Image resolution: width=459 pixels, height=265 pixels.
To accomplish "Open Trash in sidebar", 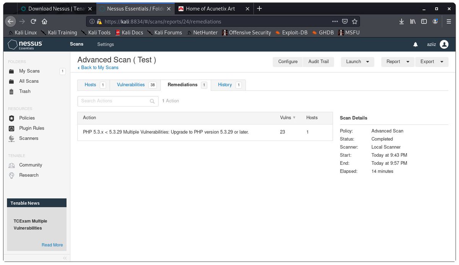I will coord(25,91).
